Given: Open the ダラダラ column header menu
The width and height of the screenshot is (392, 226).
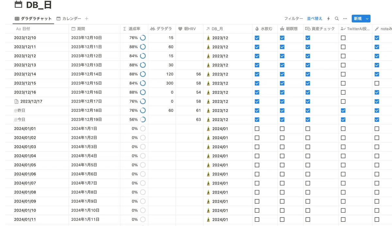Looking at the screenshot, I should 162,29.
